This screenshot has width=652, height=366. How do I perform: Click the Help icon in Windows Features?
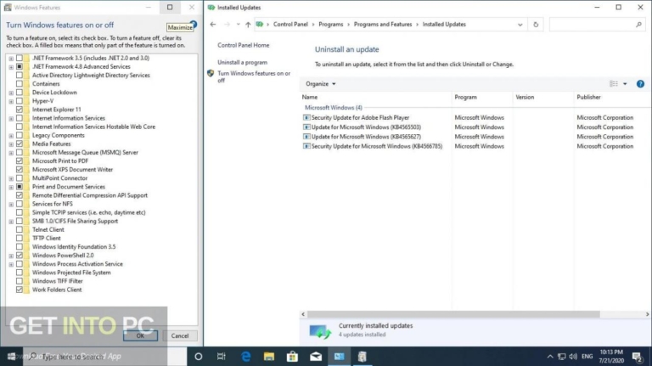tap(194, 25)
